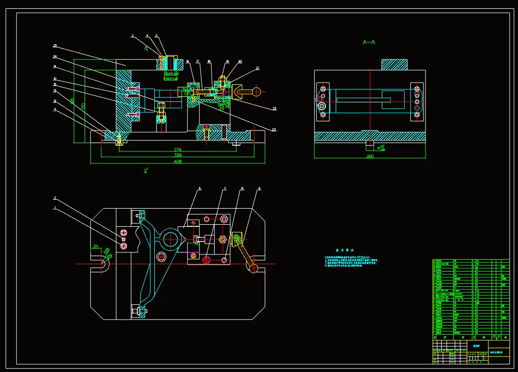518x372 pixels.
Task: Click part balloon number 4
Action: pyautogui.click(x=148, y=36)
